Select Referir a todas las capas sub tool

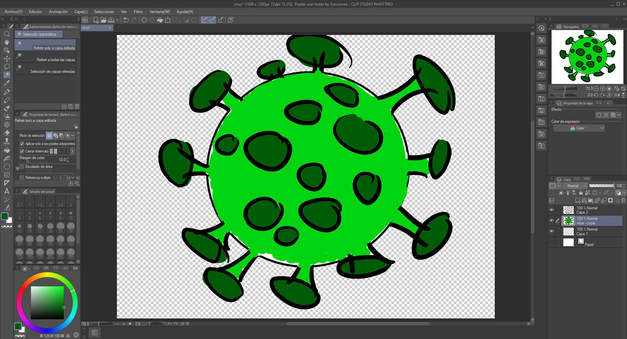(45, 57)
